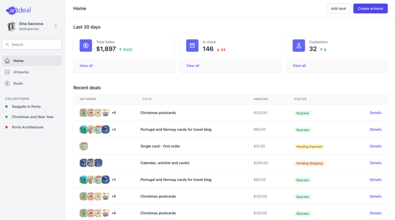Open View all under Total Sales
395x220 pixels.
point(86,65)
